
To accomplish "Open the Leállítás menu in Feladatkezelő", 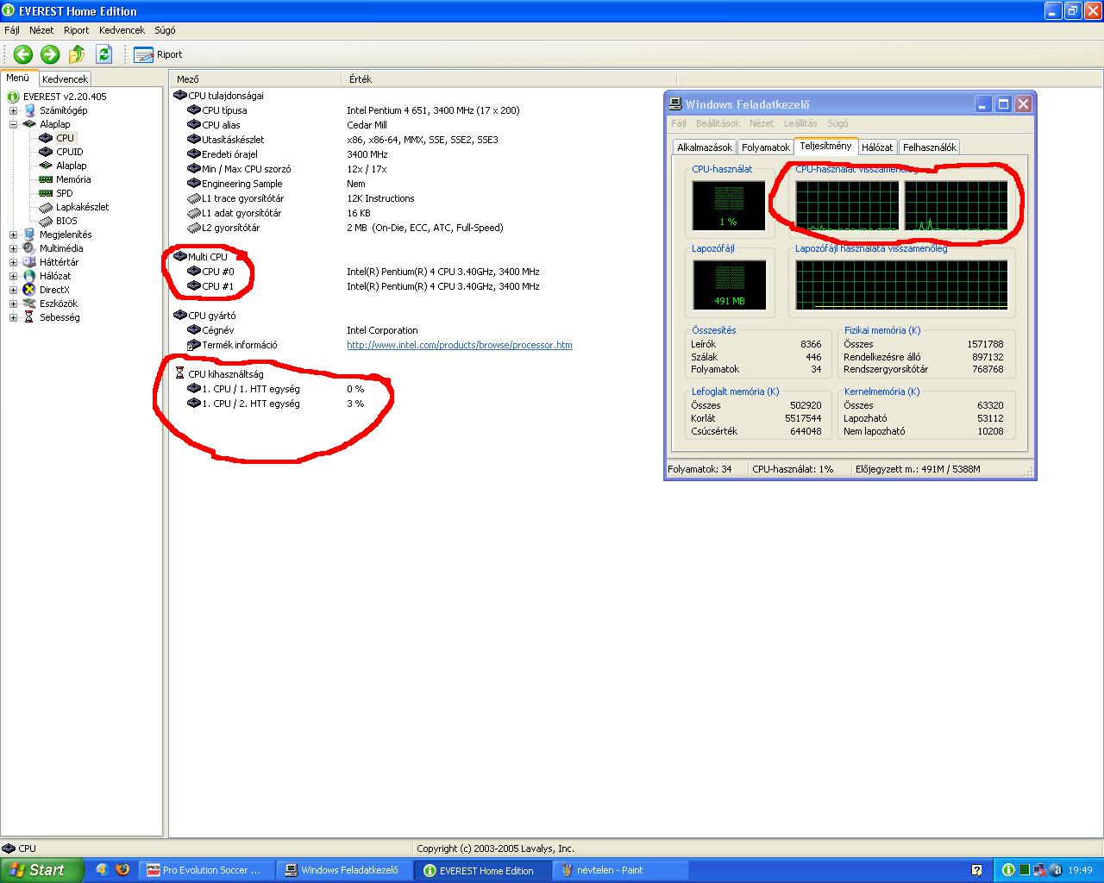I will pyautogui.click(x=800, y=123).
